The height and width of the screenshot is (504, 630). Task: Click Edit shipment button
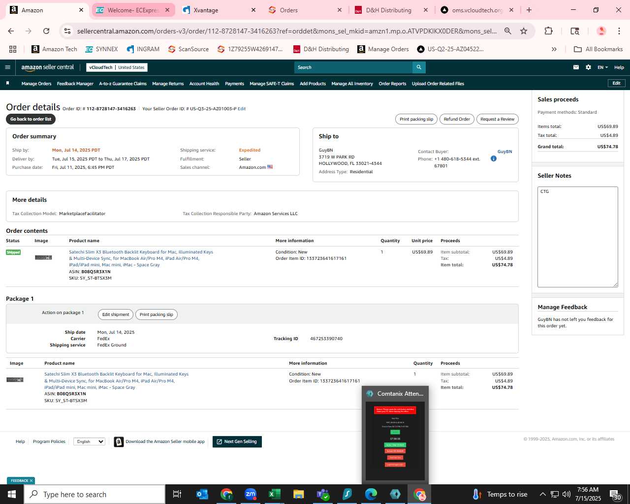click(x=116, y=315)
